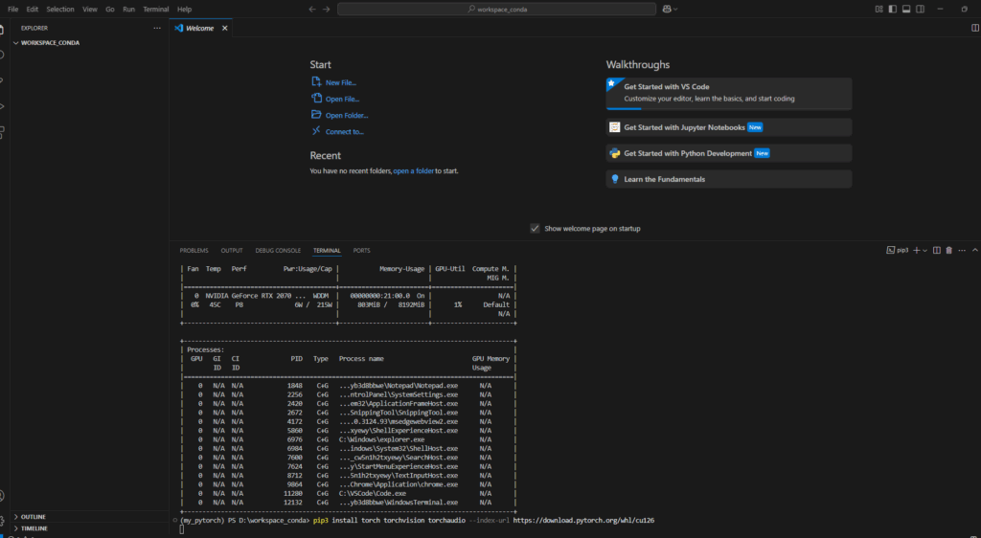Click the lightbulb icon beside Learn the Fundamentals

coord(614,179)
